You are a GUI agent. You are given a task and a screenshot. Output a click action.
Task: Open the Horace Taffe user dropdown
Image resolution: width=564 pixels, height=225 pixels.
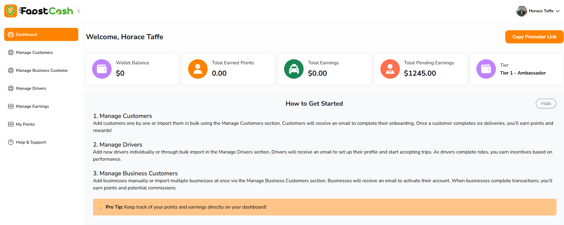(557, 11)
